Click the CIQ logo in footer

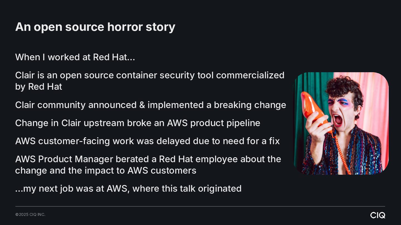pyautogui.click(x=378, y=215)
